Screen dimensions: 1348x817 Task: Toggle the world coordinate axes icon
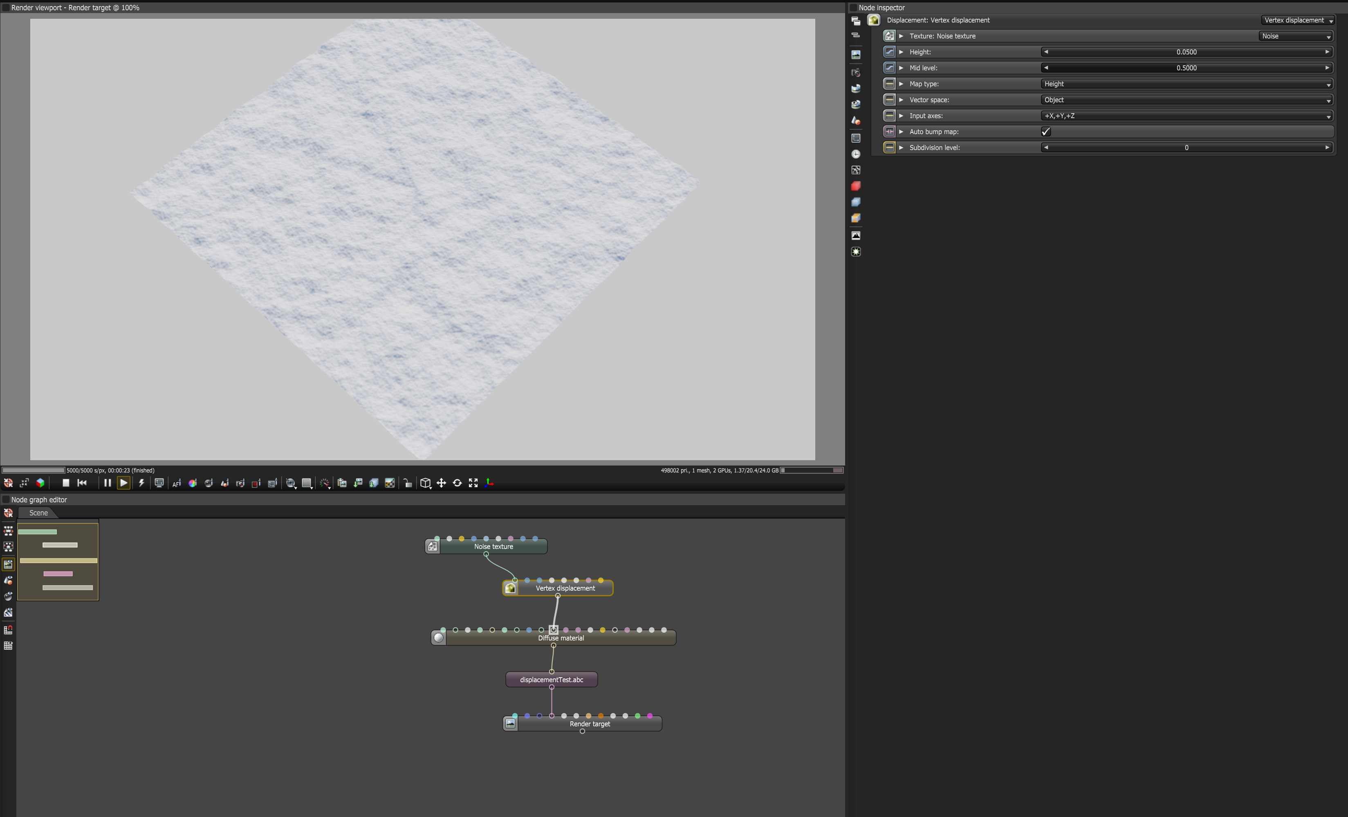[489, 483]
